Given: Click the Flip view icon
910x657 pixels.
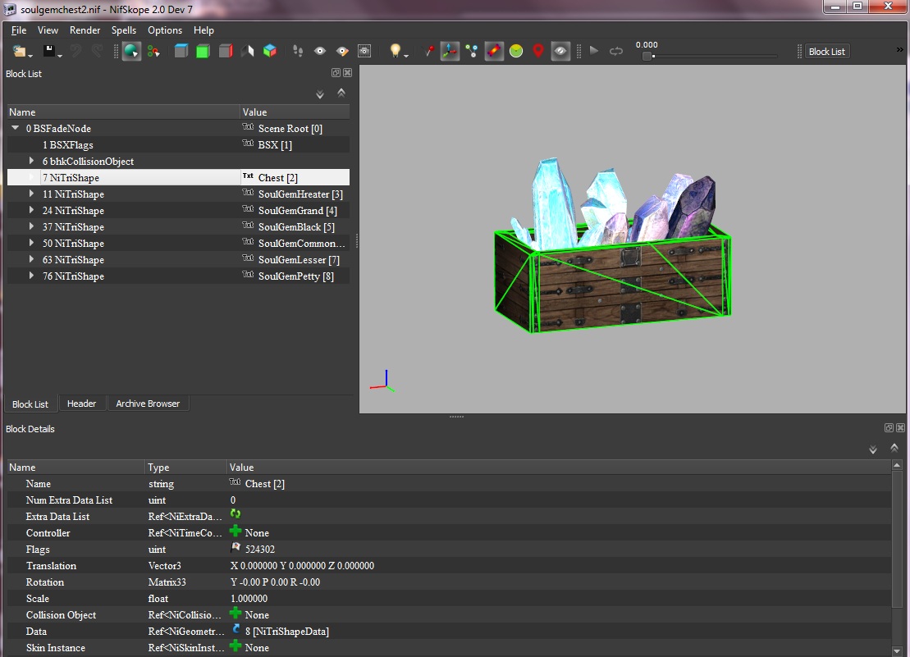Looking at the screenshot, I should [248, 52].
